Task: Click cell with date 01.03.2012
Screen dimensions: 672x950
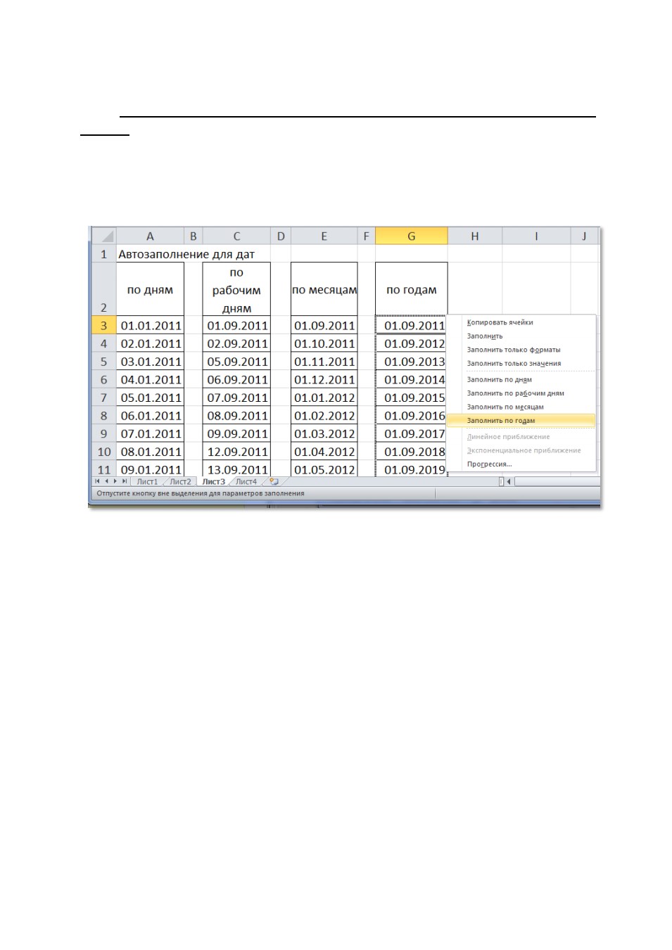Action: point(324,433)
